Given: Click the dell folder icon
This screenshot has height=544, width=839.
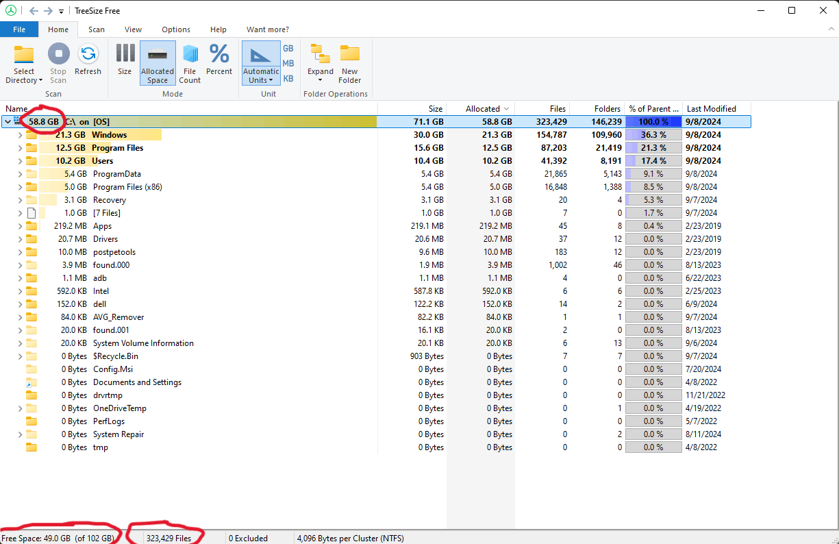Looking at the screenshot, I should click(x=32, y=304).
